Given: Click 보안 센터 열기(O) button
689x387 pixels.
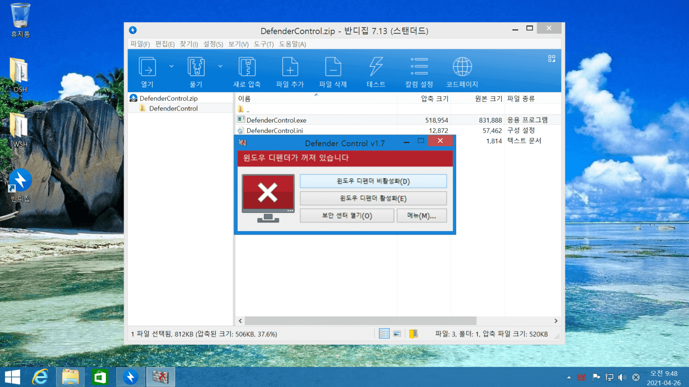Looking at the screenshot, I should coord(347,215).
